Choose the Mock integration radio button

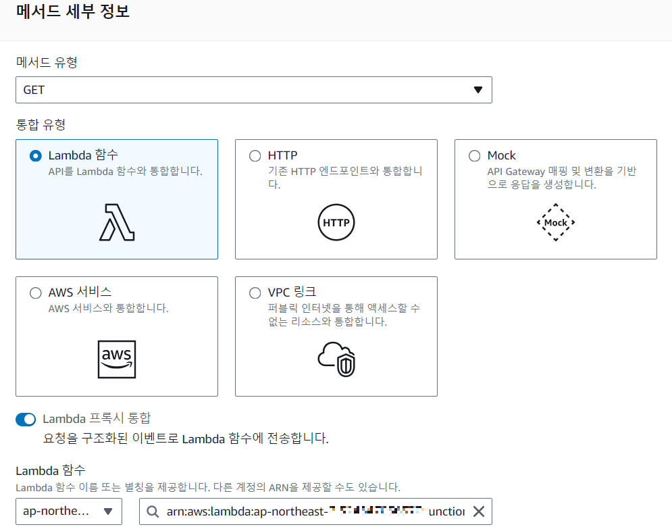point(474,155)
